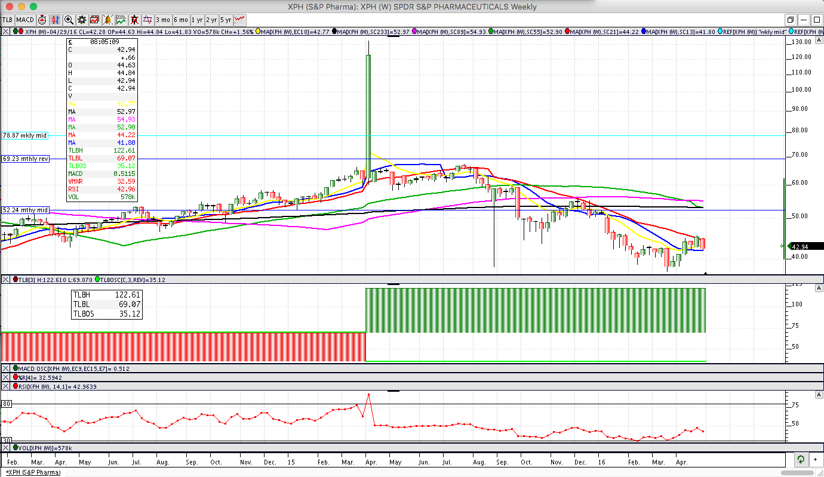Click the RSI 80 level label
Screen dimensions: 824x477
[7, 404]
